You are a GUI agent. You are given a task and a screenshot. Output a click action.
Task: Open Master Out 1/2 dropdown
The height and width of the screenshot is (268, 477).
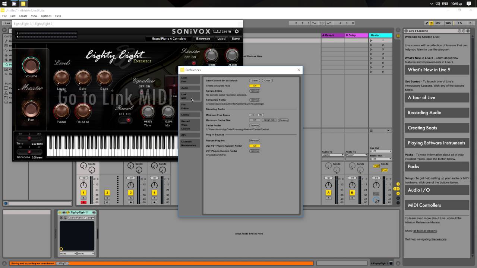pyautogui.click(x=380, y=159)
